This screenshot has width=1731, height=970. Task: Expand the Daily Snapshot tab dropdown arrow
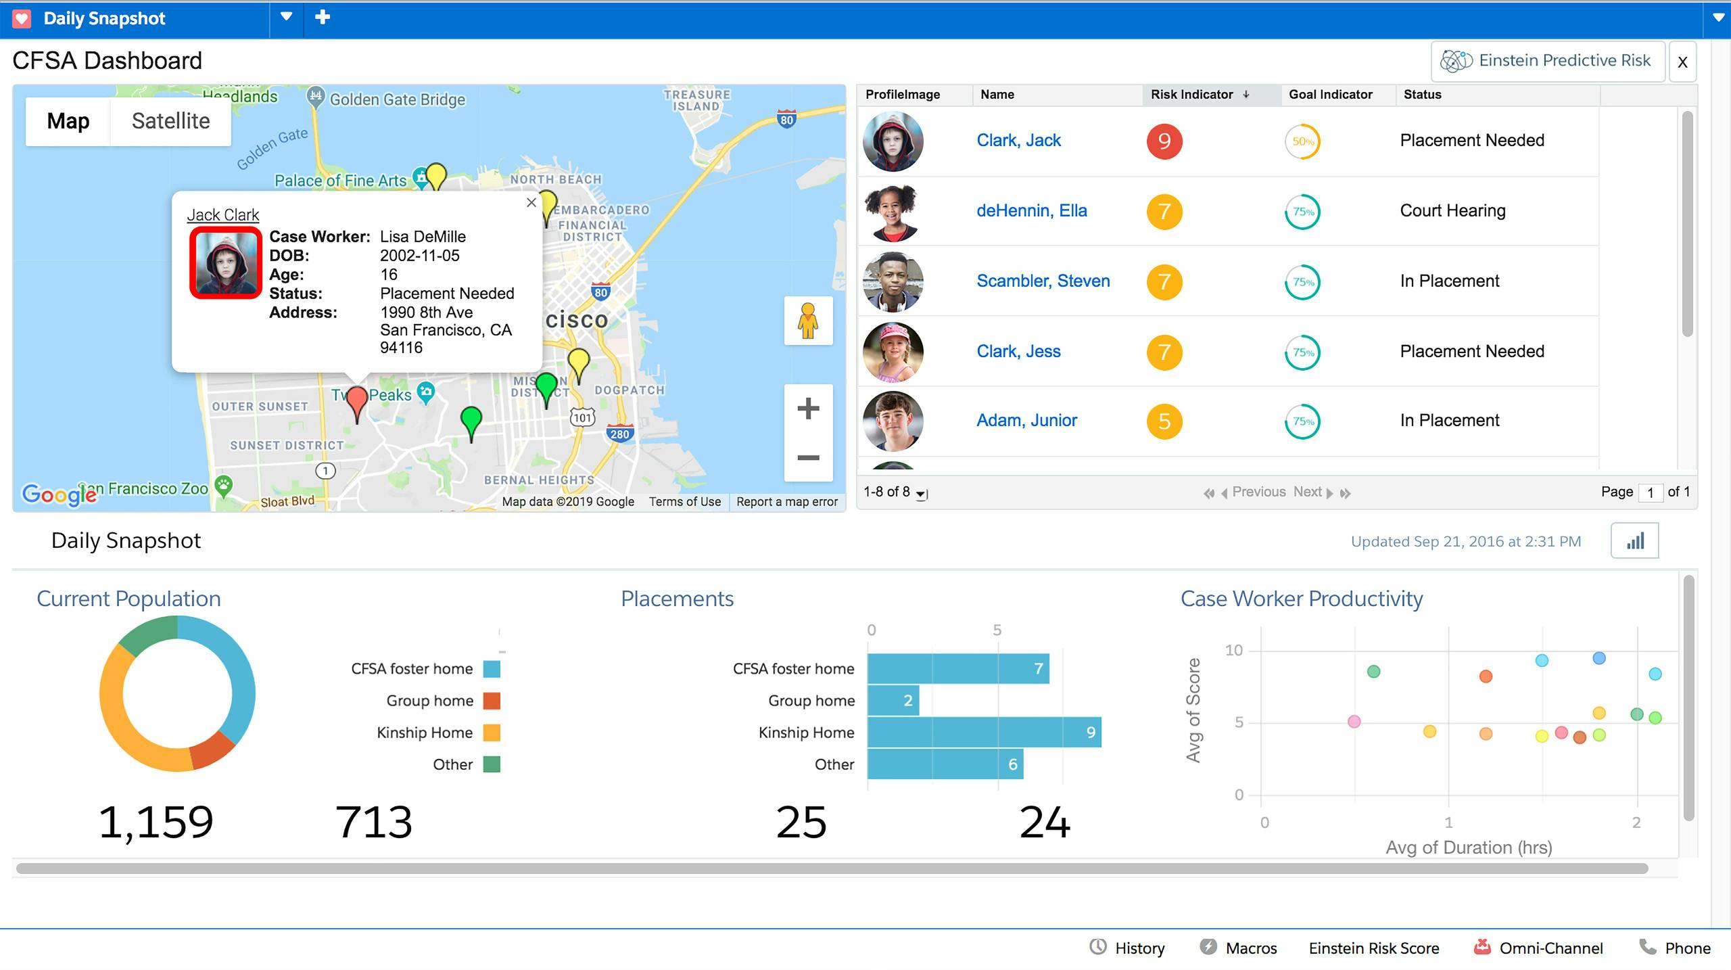(x=286, y=18)
